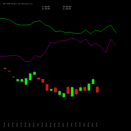The height and width of the screenshot is (131, 131).
Task: Click the green candlestick for 20 Jan
Action: tap(89, 87)
